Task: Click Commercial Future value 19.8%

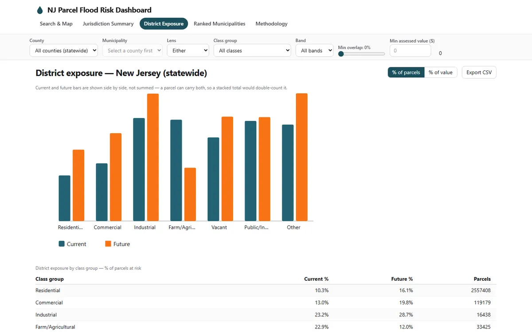Action: 406,303
